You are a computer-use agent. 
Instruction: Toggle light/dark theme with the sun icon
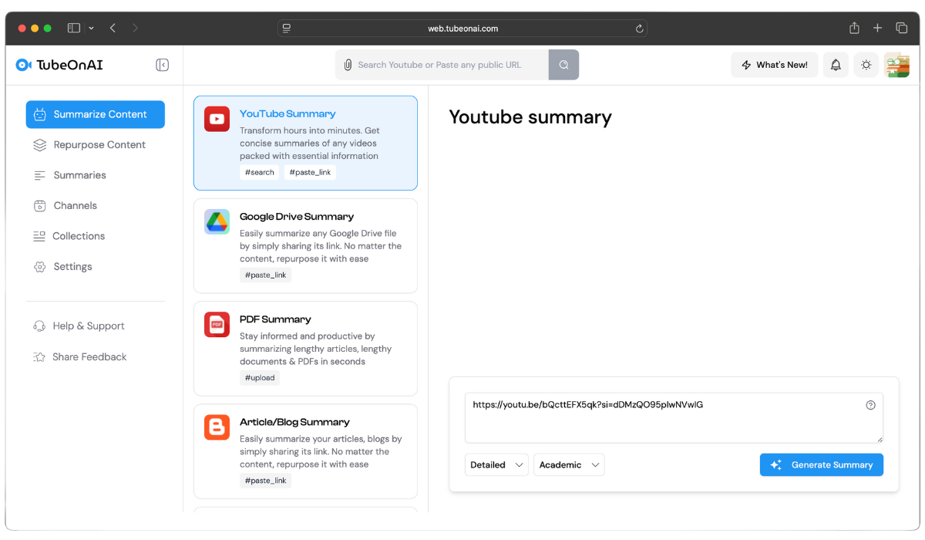(866, 65)
